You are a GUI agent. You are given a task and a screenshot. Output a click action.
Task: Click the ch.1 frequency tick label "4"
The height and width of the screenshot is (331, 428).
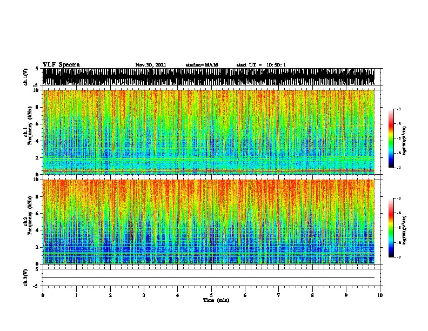[x=37, y=141]
